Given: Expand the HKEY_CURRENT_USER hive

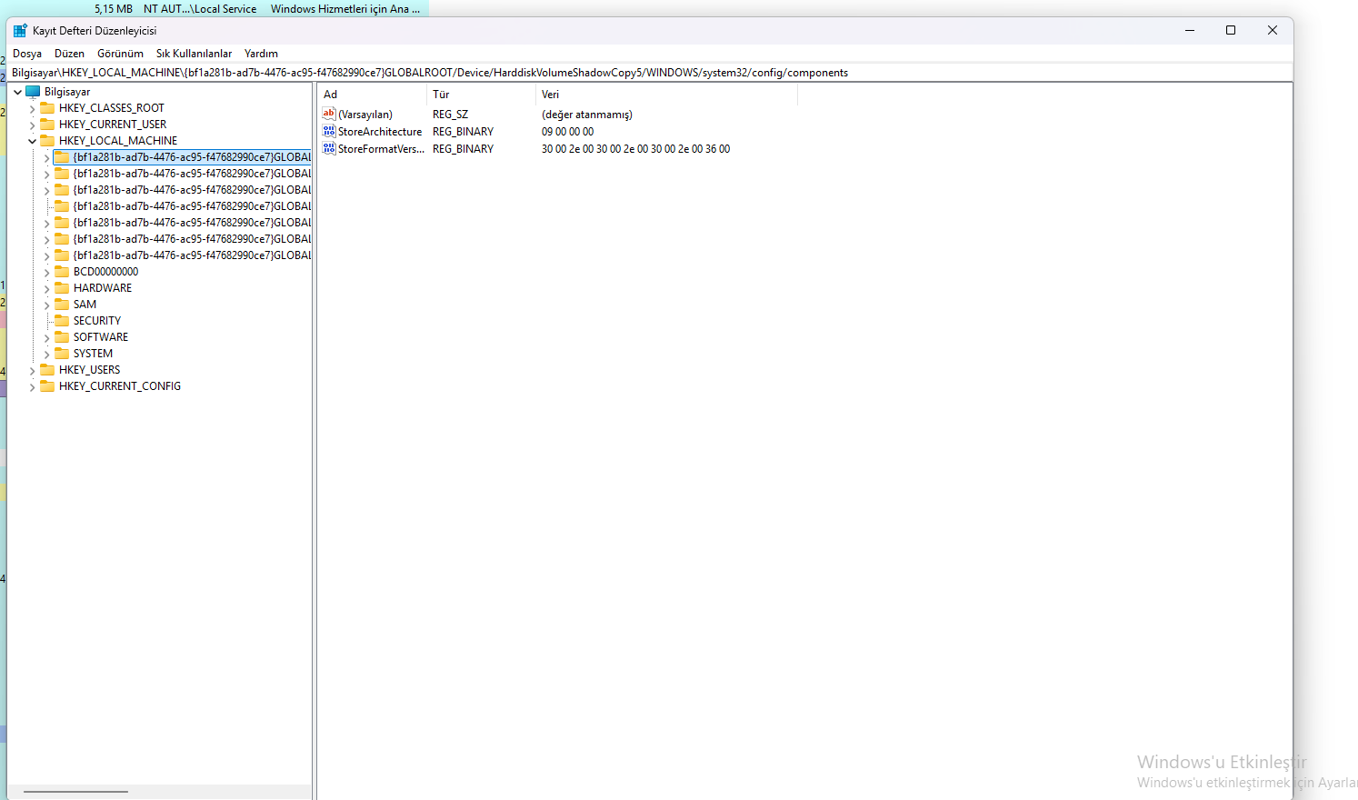Looking at the screenshot, I should coord(33,125).
